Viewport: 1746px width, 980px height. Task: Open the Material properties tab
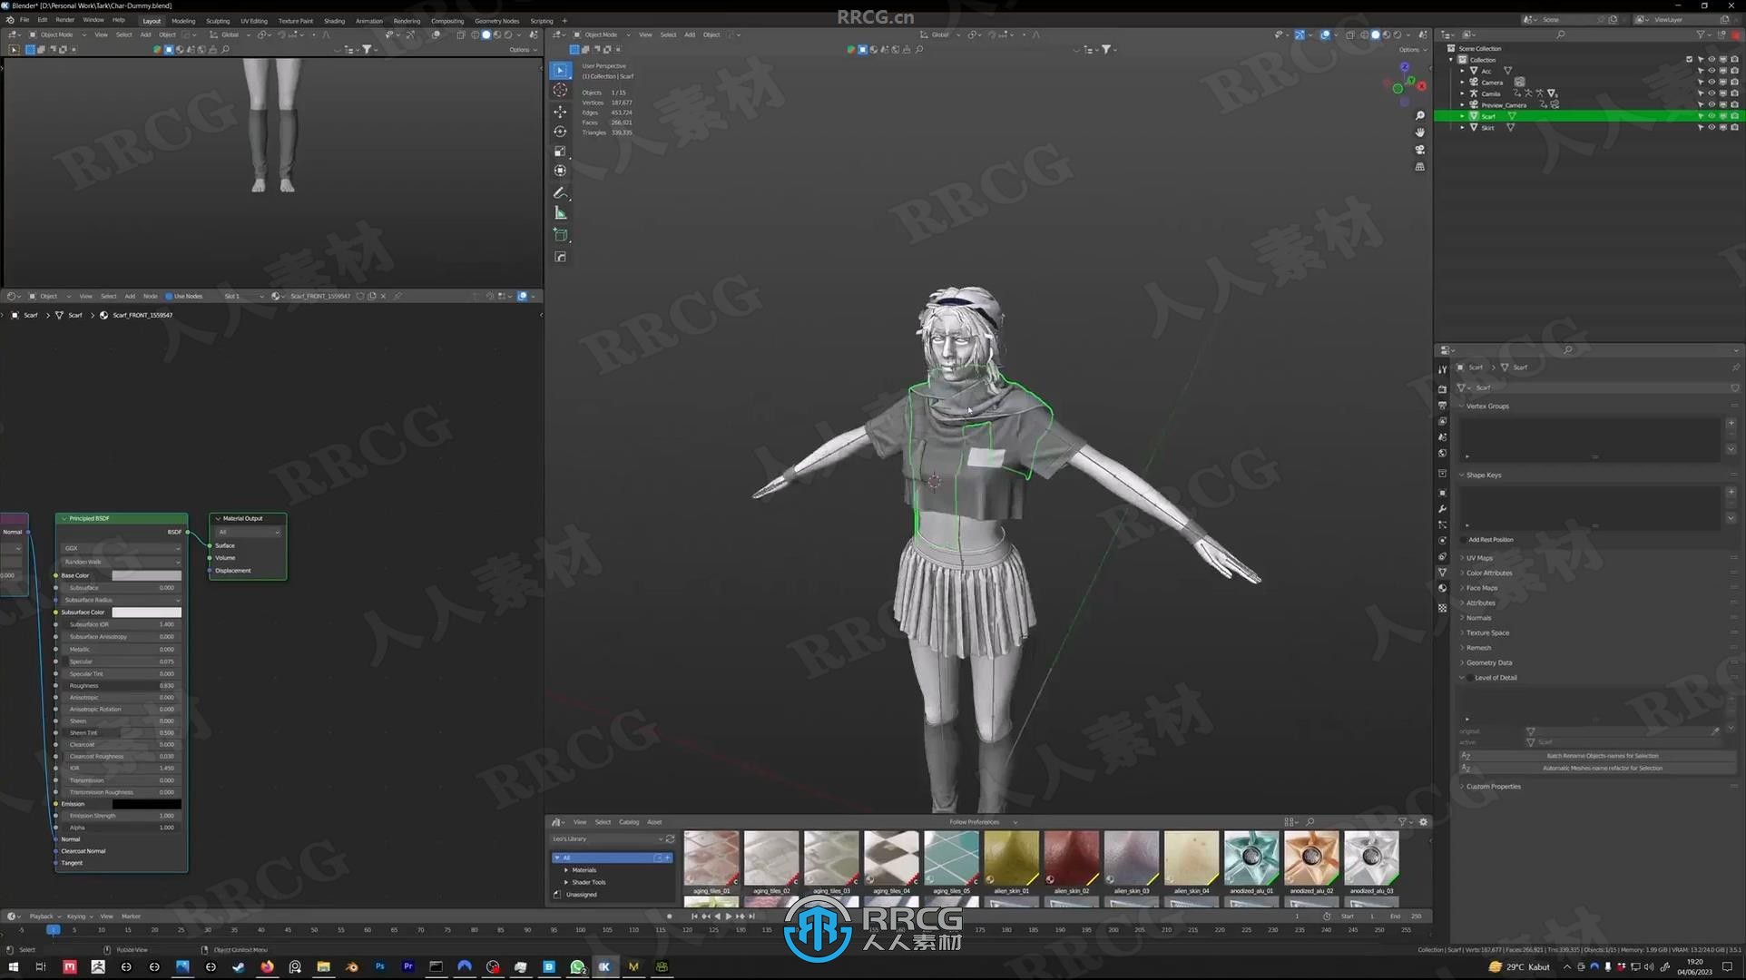click(1442, 588)
